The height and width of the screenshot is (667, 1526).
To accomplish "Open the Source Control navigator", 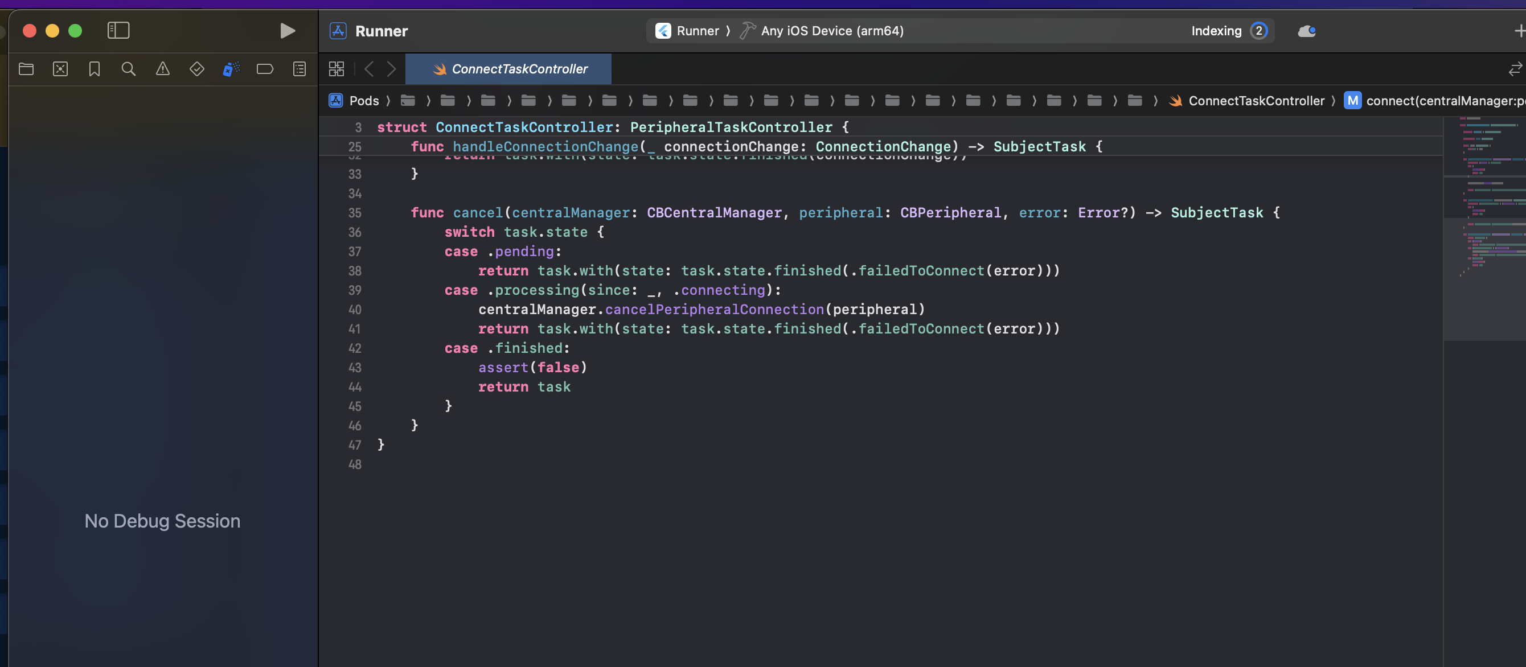I will tap(60, 69).
